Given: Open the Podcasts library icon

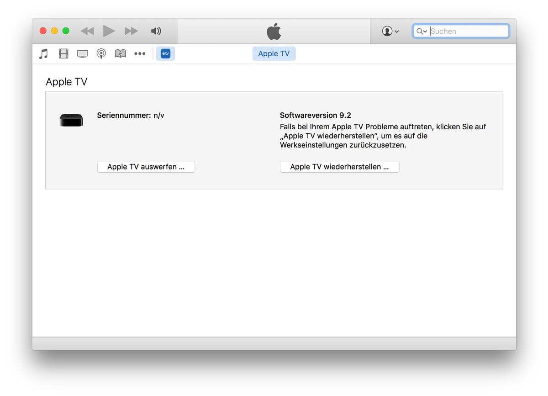Looking at the screenshot, I should [101, 54].
